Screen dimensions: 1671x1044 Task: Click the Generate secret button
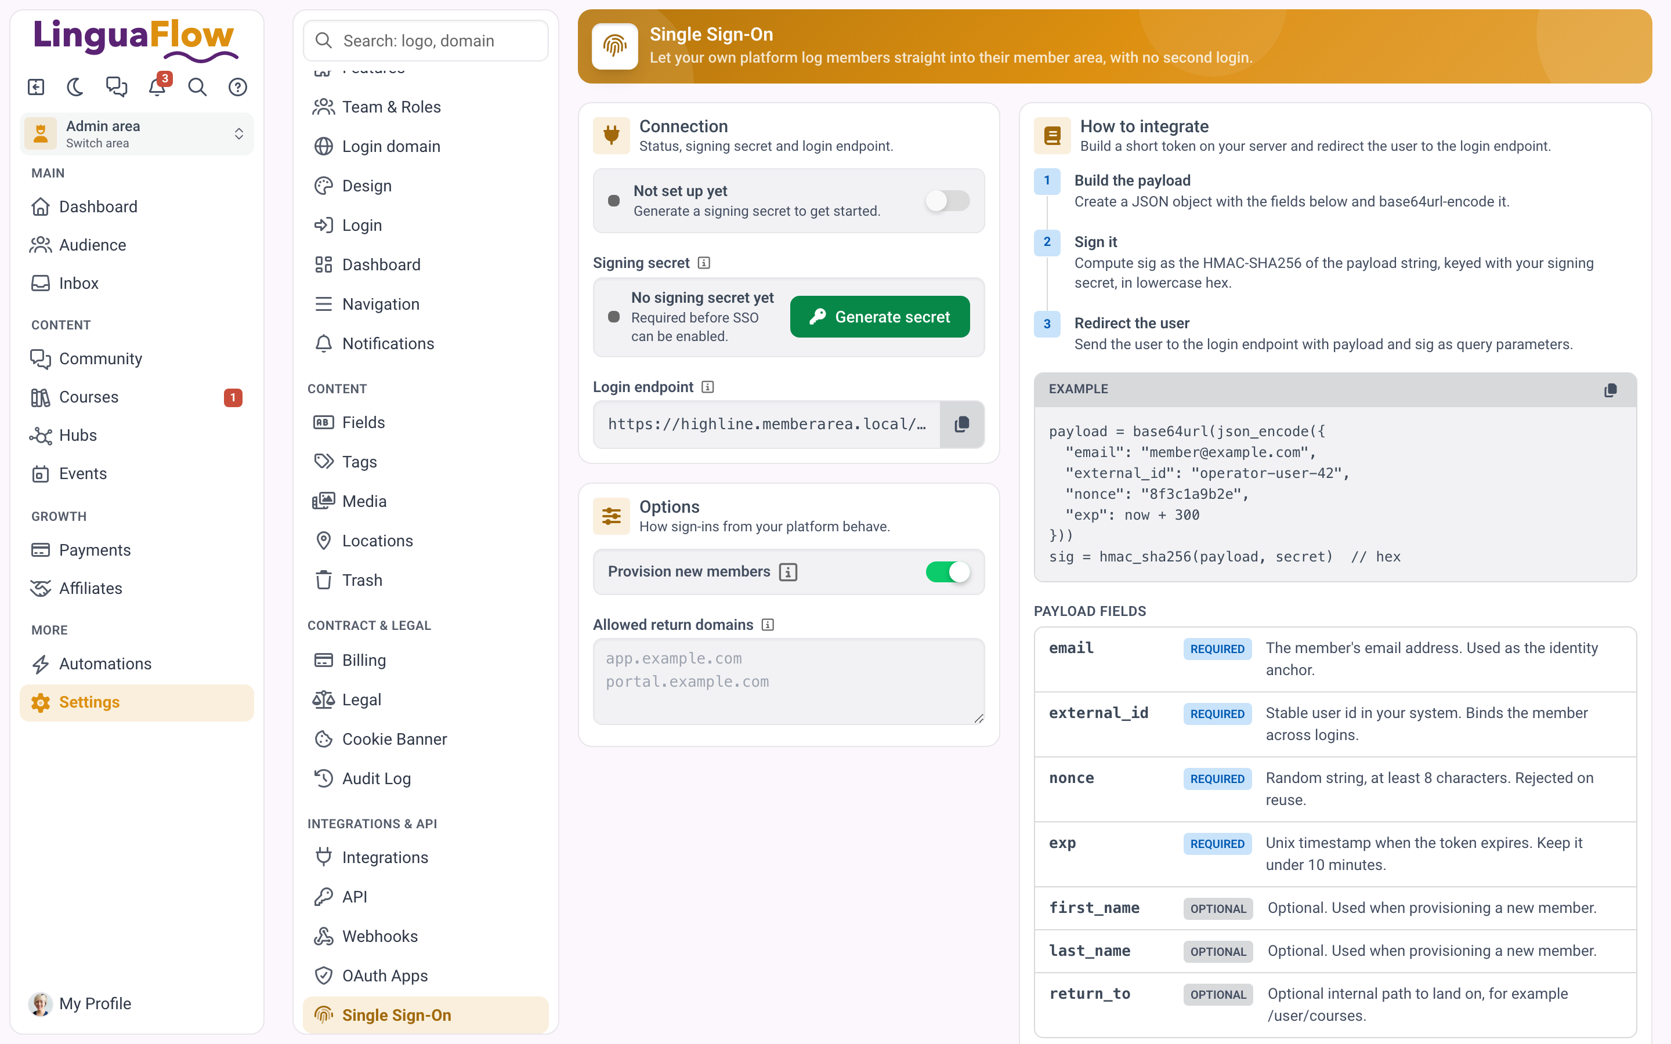click(880, 317)
